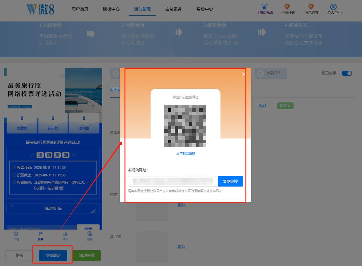Select 默认 for the 边框 setting
362x266 pixels.
(x=182, y=205)
